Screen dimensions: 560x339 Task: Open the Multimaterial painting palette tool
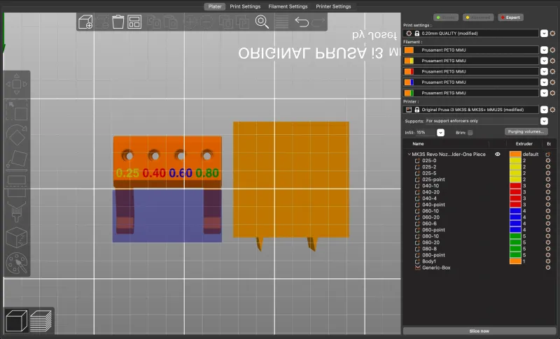click(x=16, y=263)
